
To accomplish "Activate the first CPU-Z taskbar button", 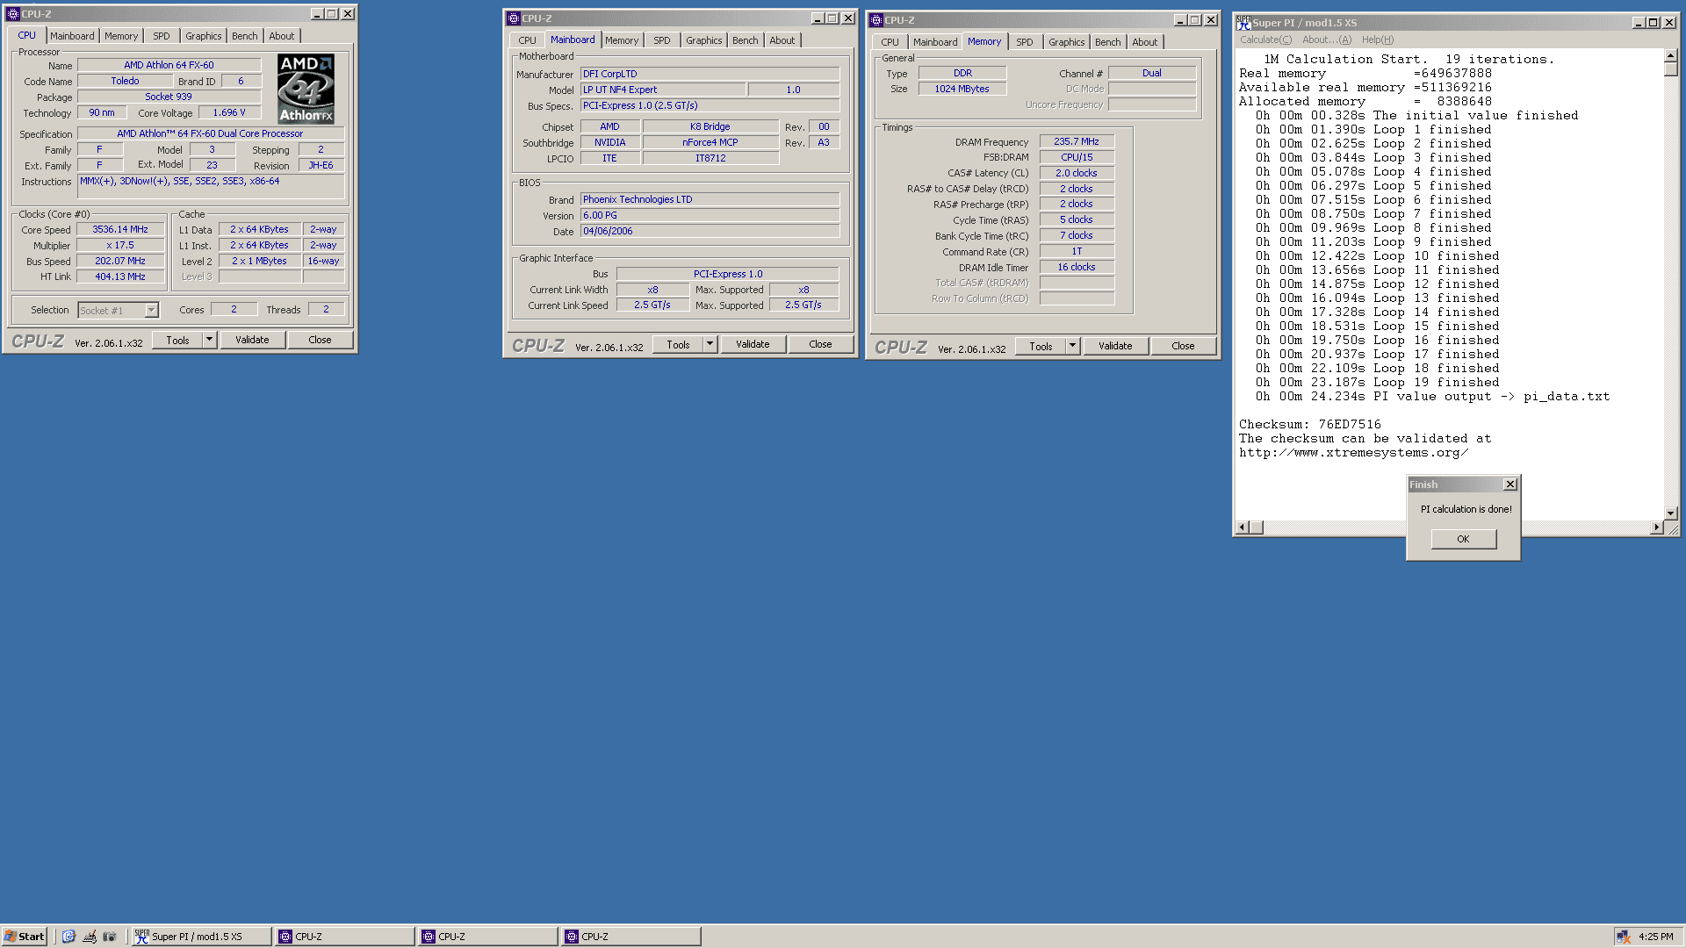I will tap(344, 937).
